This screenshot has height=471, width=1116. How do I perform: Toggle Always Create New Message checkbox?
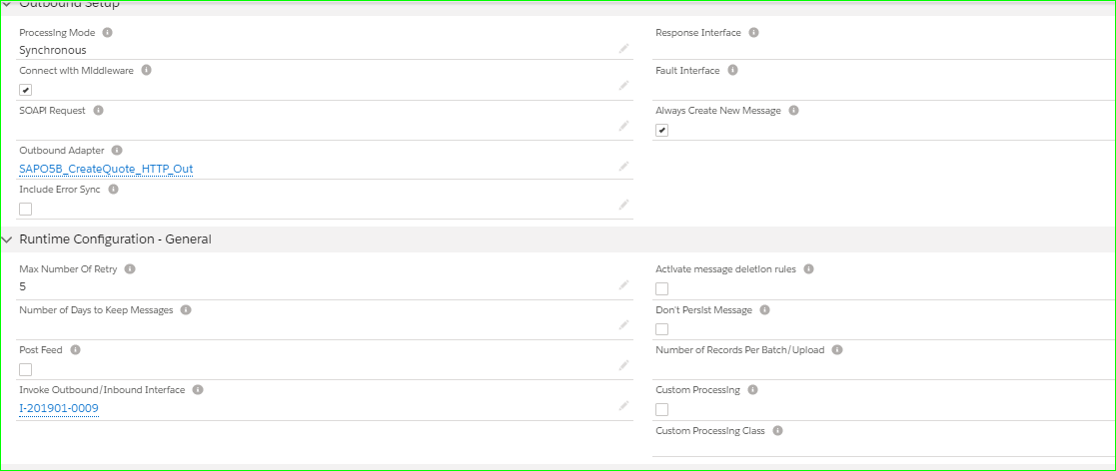(662, 131)
